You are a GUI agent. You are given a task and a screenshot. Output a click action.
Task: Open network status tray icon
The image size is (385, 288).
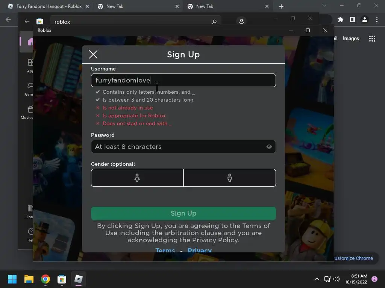click(327, 279)
